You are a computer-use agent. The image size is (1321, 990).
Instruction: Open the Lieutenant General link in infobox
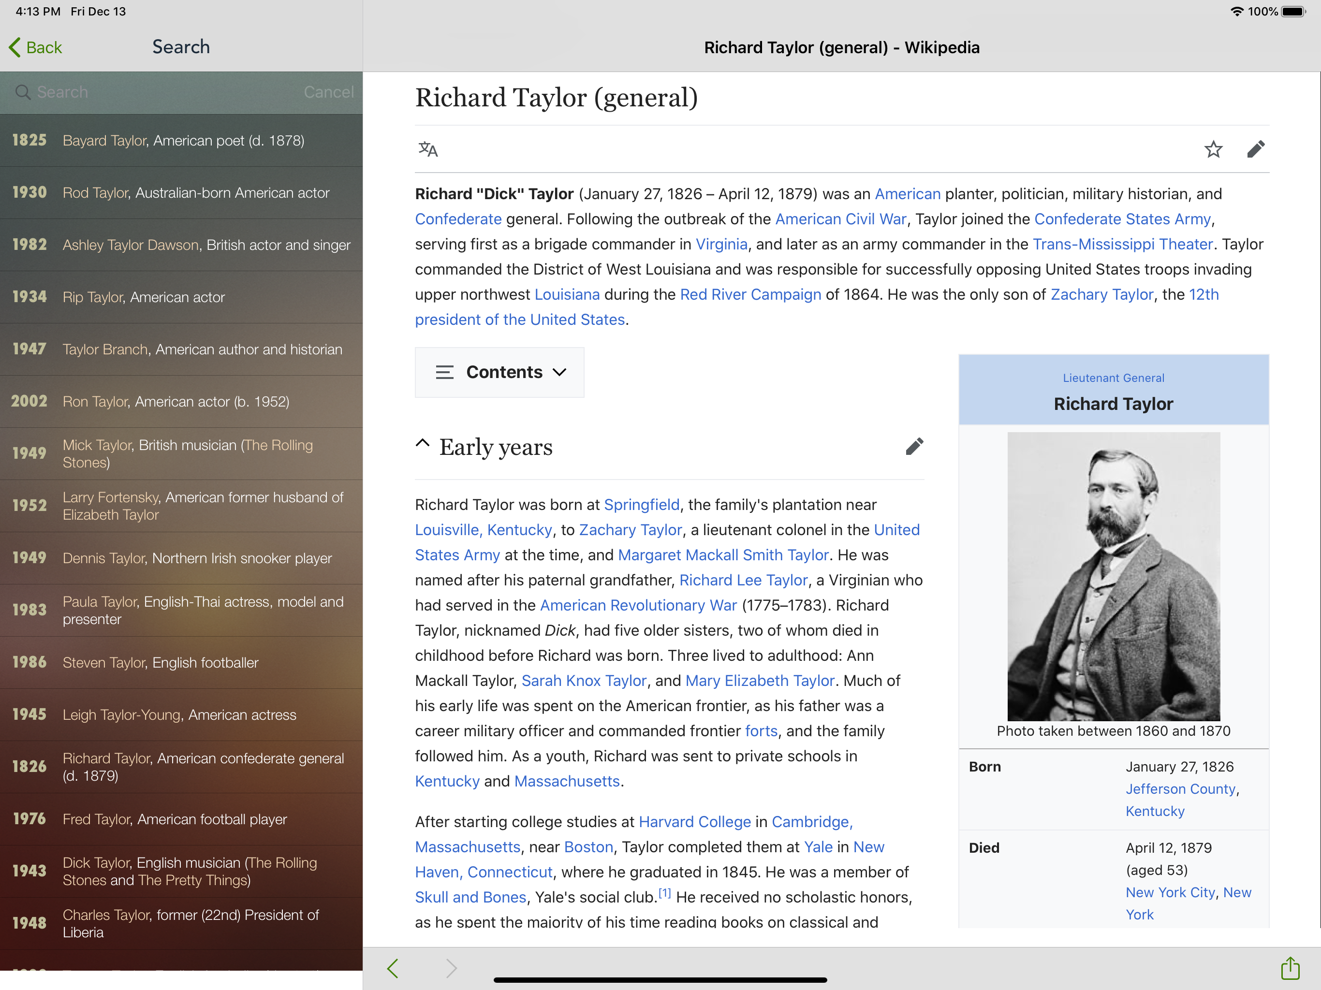(1113, 378)
